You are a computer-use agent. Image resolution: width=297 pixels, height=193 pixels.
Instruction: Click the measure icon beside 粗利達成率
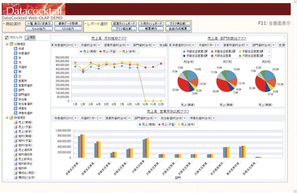(16, 154)
